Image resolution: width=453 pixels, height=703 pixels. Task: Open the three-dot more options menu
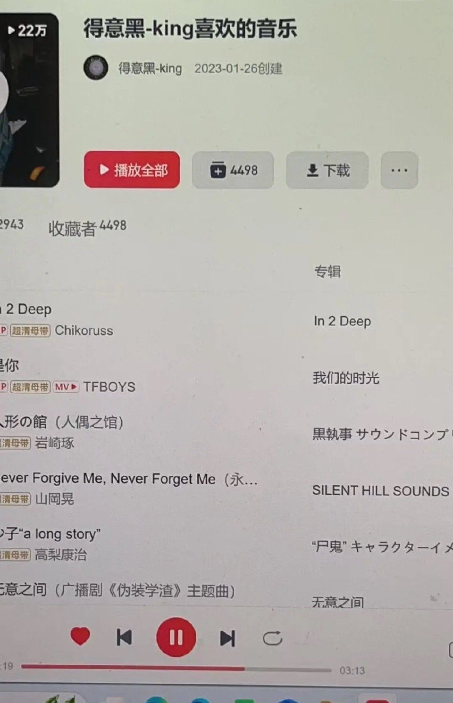399,170
